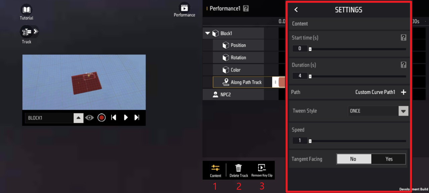Select the Along Path Track row
This screenshot has width=429, height=193.
tap(246, 82)
